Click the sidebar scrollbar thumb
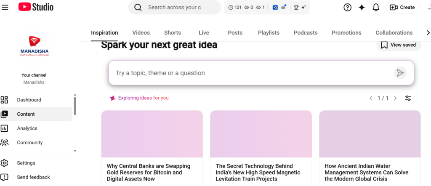Image resolution: width=431 pixels, height=186 pixels. pos(75,106)
